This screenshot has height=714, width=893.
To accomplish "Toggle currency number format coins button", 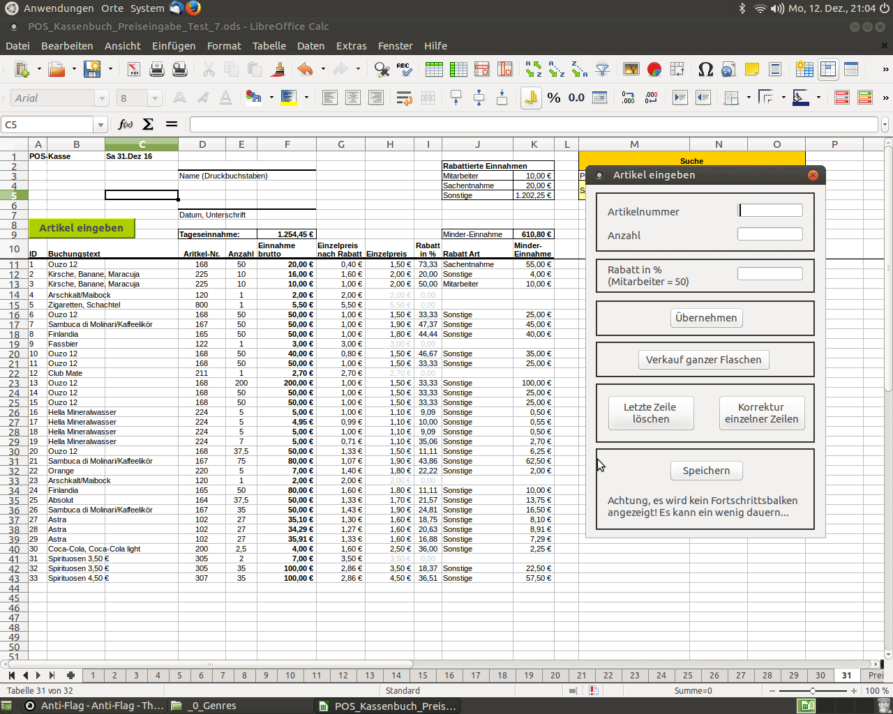I will point(531,98).
